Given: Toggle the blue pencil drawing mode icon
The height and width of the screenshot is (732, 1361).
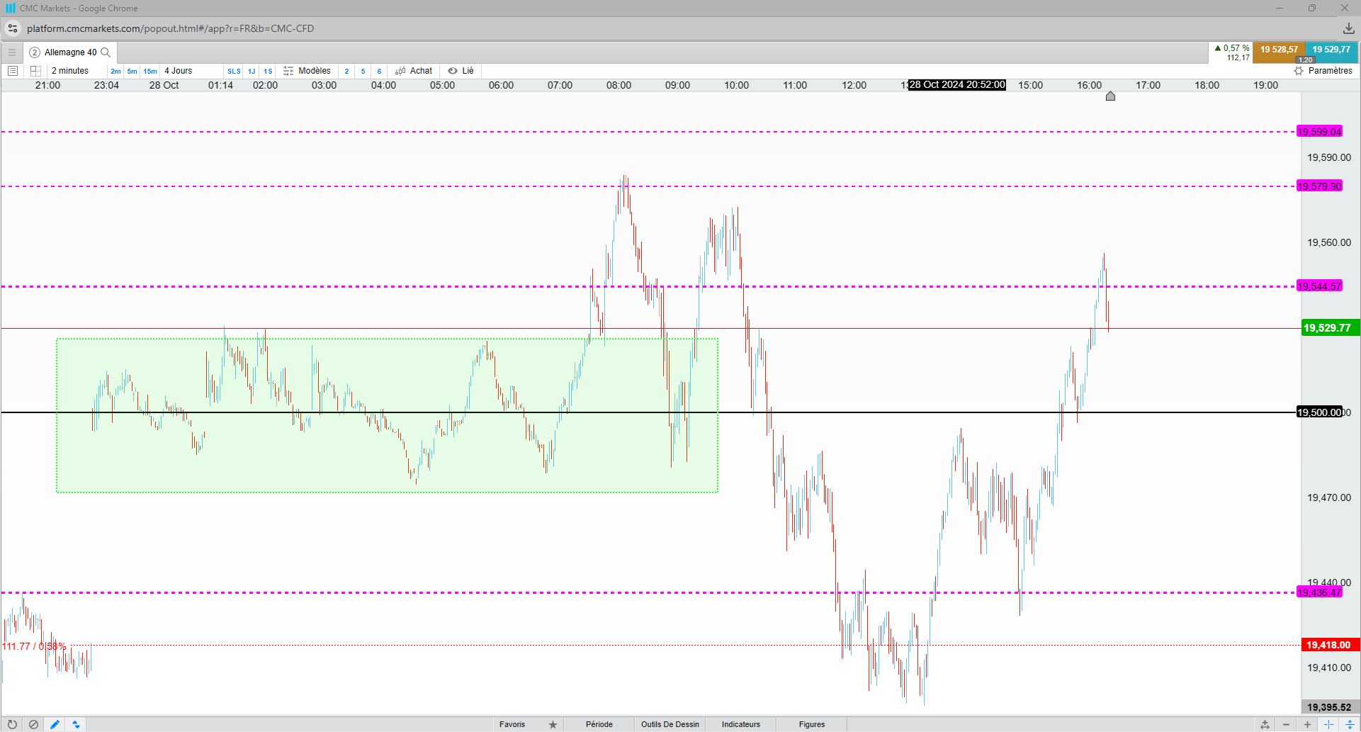Looking at the screenshot, I should [x=55, y=724].
